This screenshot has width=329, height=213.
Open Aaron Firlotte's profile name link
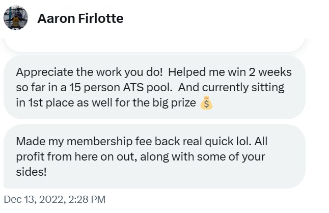click(80, 19)
